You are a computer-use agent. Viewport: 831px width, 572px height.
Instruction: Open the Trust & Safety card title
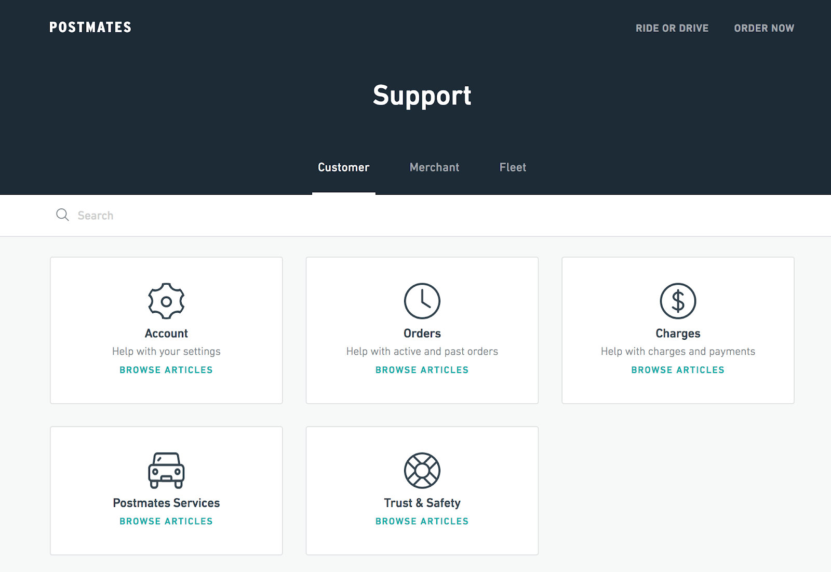click(422, 503)
